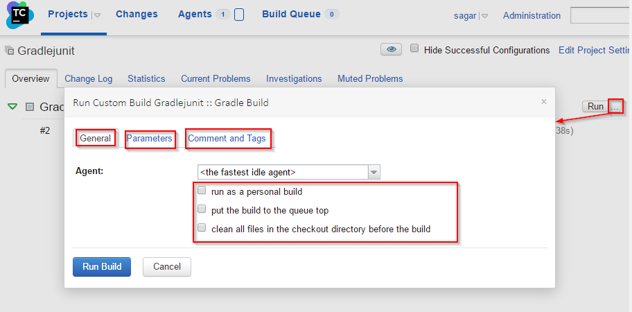This screenshot has height=312, width=632.
Task: Open the Administration link
Action: (532, 16)
